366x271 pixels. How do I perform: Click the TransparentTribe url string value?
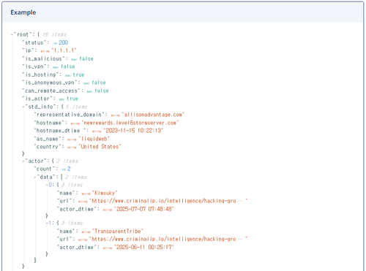click(168, 239)
